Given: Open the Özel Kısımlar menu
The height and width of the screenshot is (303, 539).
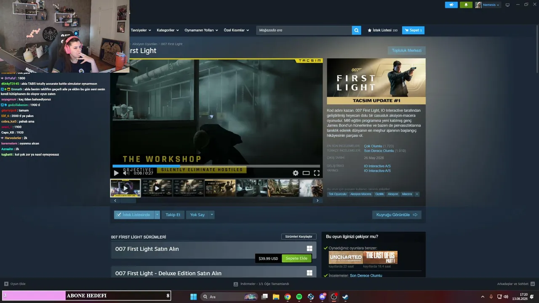Looking at the screenshot, I should (x=236, y=30).
